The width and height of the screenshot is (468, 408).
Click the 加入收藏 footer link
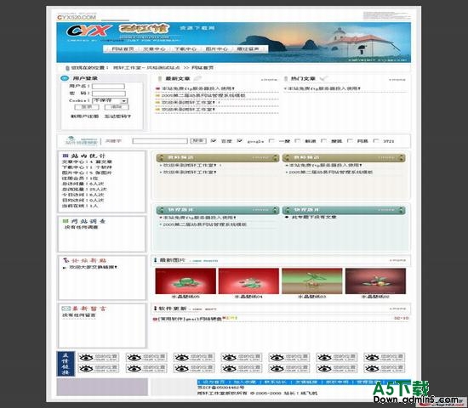click(244, 382)
